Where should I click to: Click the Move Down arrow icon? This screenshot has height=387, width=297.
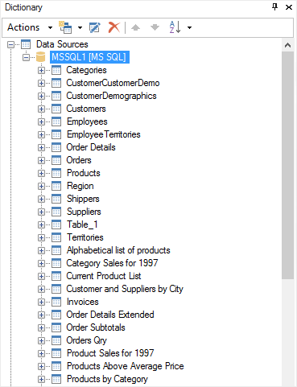tap(155, 27)
